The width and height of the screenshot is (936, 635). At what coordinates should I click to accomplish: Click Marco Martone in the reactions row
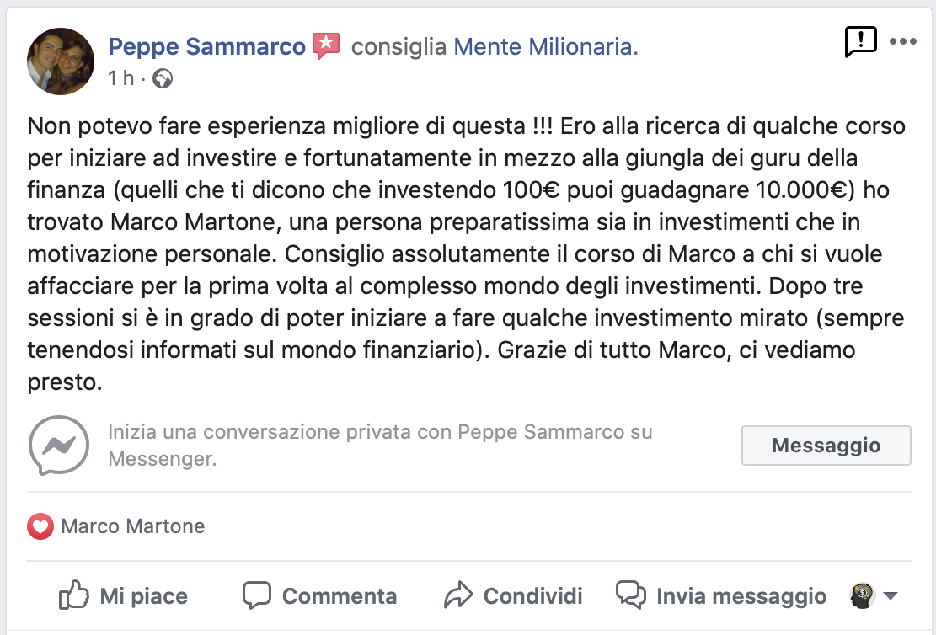pyautogui.click(x=133, y=527)
